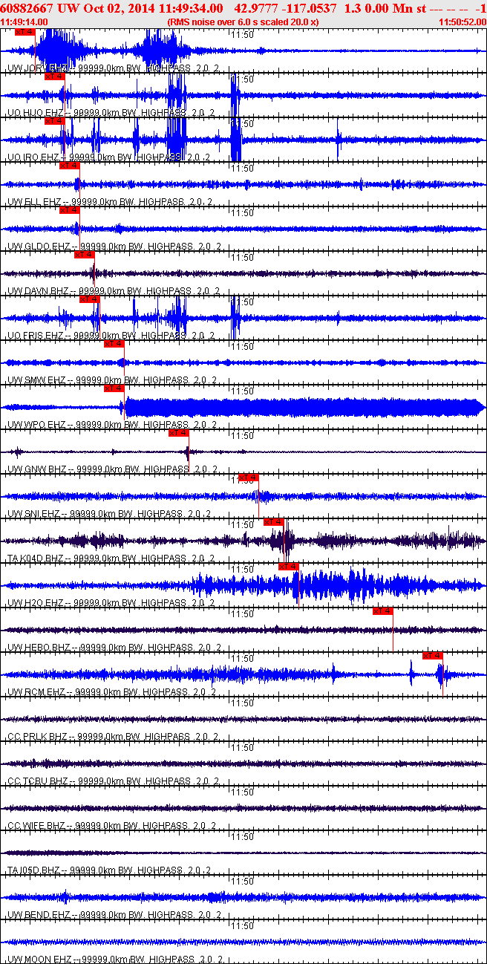Click the large first burst on JORV waveform
This screenshot has width=487, height=964.
pos(63,51)
